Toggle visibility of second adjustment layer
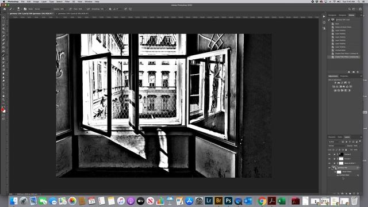368x207 pixels. click(x=329, y=159)
